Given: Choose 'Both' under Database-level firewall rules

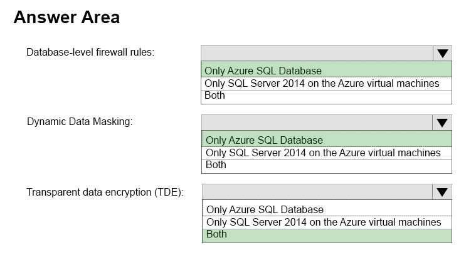Looking at the screenshot, I should (326, 97).
